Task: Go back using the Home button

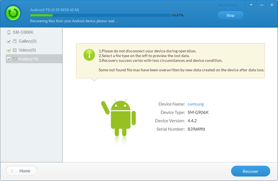Action: [21, 171]
